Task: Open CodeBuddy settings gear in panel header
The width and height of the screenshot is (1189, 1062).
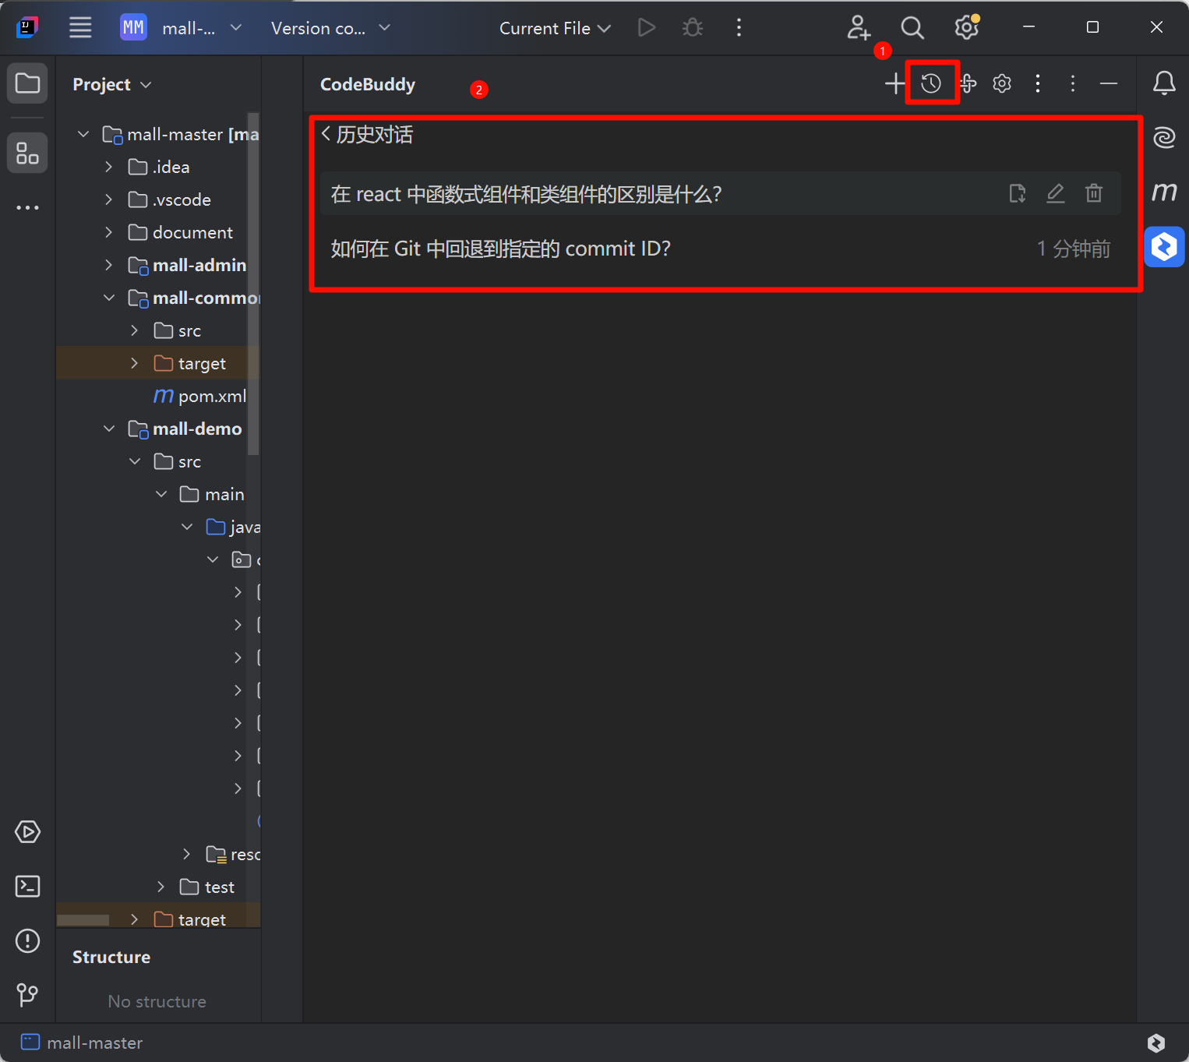Action: pyautogui.click(x=1002, y=83)
